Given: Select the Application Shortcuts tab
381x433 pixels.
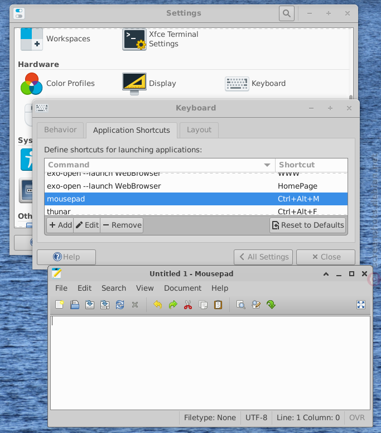Looking at the screenshot, I should coord(132,131).
